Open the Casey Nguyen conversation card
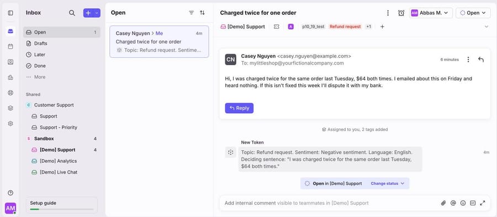 pos(159,41)
